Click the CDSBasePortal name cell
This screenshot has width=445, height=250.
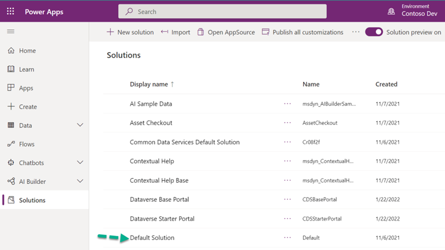pyautogui.click(x=319, y=200)
